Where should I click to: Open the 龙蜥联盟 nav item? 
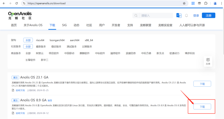[145, 25]
